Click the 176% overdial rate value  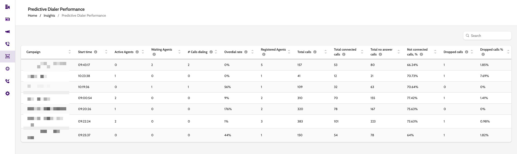point(228,109)
